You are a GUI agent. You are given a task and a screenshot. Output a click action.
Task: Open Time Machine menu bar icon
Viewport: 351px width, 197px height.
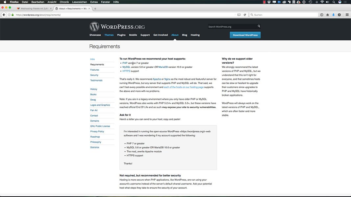pyautogui.click(x=310, y=2)
